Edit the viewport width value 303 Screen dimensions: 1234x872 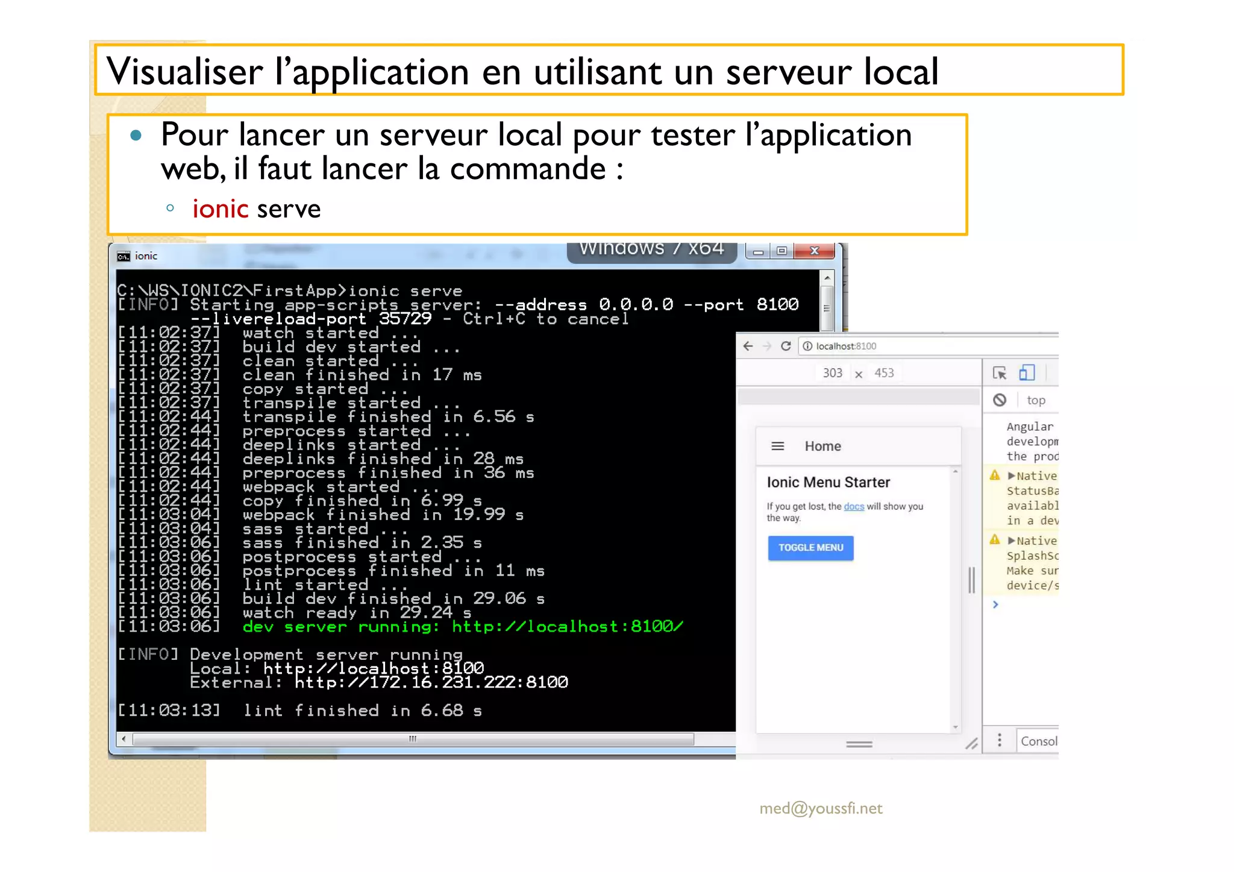click(833, 373)
